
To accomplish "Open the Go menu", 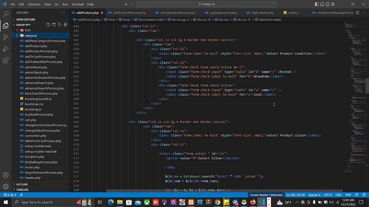I will click(57, 4).
